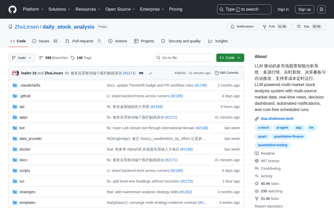Click the link icon beside dsa.zhulinsen.tech

pyautogui.click(x=257, y=119)
